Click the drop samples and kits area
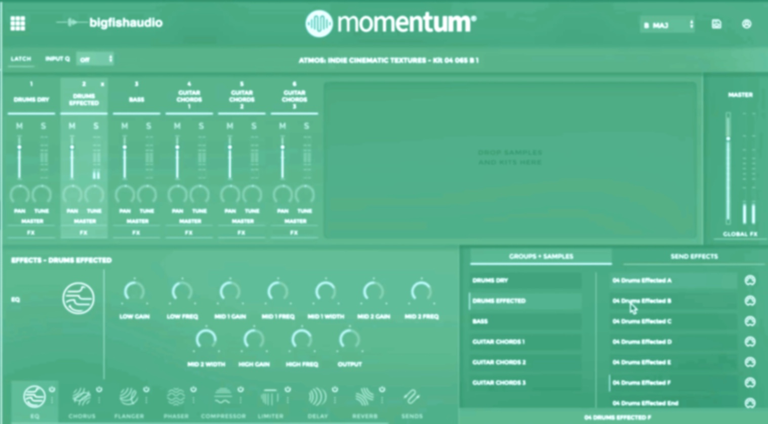The image size is (768, 424). 510,159
